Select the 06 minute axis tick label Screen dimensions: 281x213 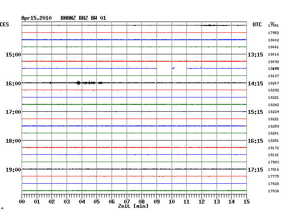tap(112, 202)
